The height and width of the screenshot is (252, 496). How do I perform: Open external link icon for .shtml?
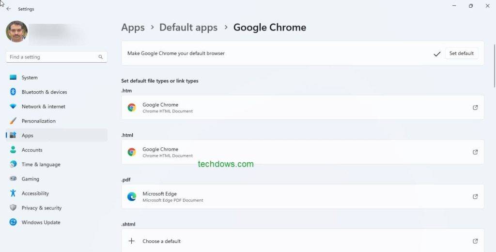tap(475, 241)
